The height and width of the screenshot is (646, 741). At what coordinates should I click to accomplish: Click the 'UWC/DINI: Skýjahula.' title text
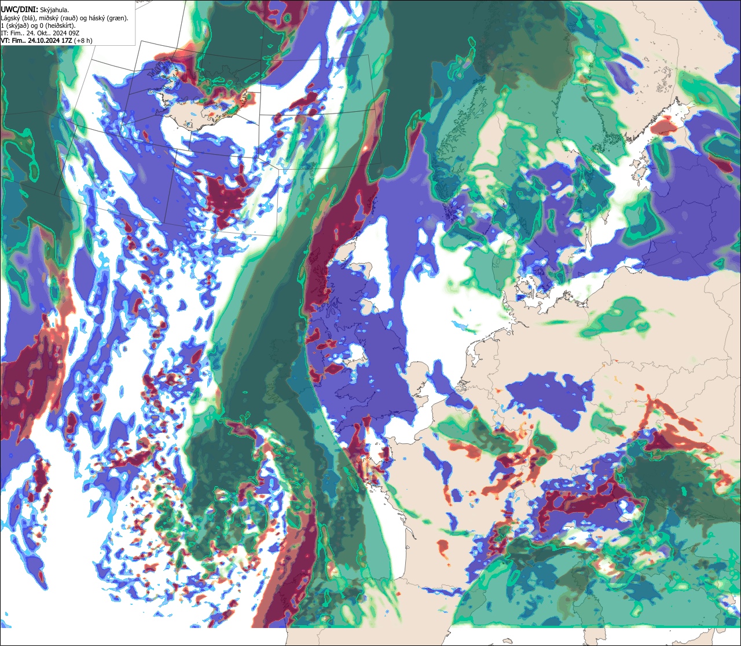tap(35, 10)
